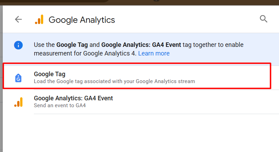Open the Learn more link
The image size is (279, 152).
[154, 53]
